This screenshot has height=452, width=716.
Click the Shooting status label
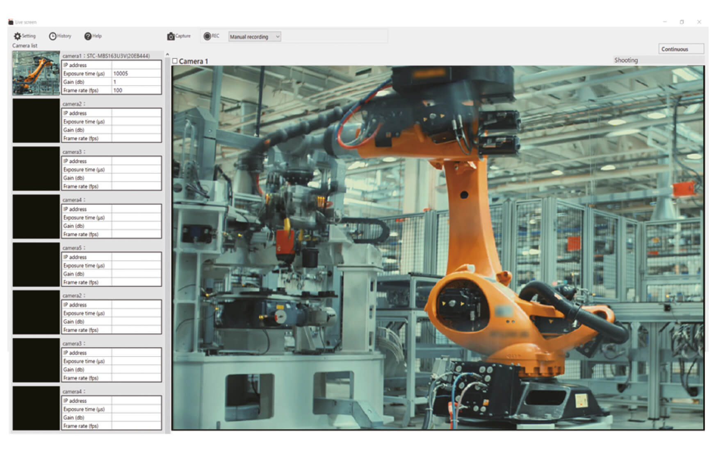point(626,60)
